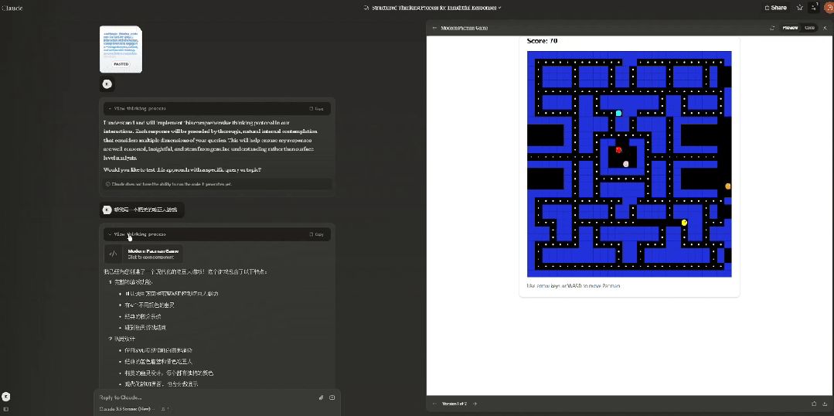
Task: Click the user avatar above first response
Action: [107, 84]
